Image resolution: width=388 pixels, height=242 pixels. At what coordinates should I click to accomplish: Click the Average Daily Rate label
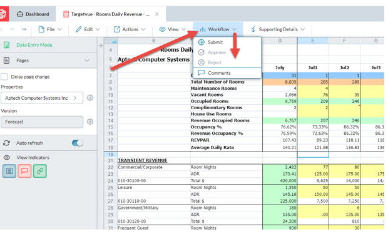coord(212,148)
